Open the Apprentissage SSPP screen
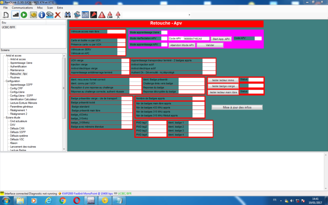328x205 pixels. click(x=21, y=85)
